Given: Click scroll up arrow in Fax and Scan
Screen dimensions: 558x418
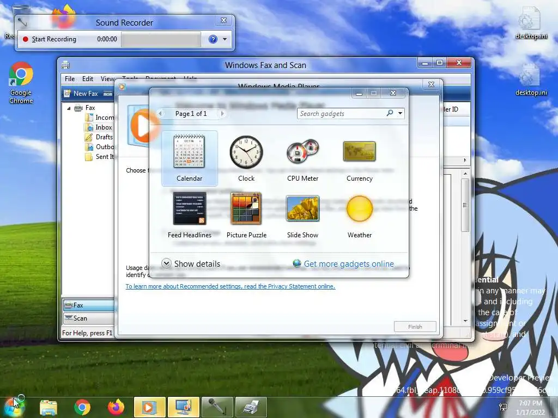Looking at the screenshot, I should 465,174.
